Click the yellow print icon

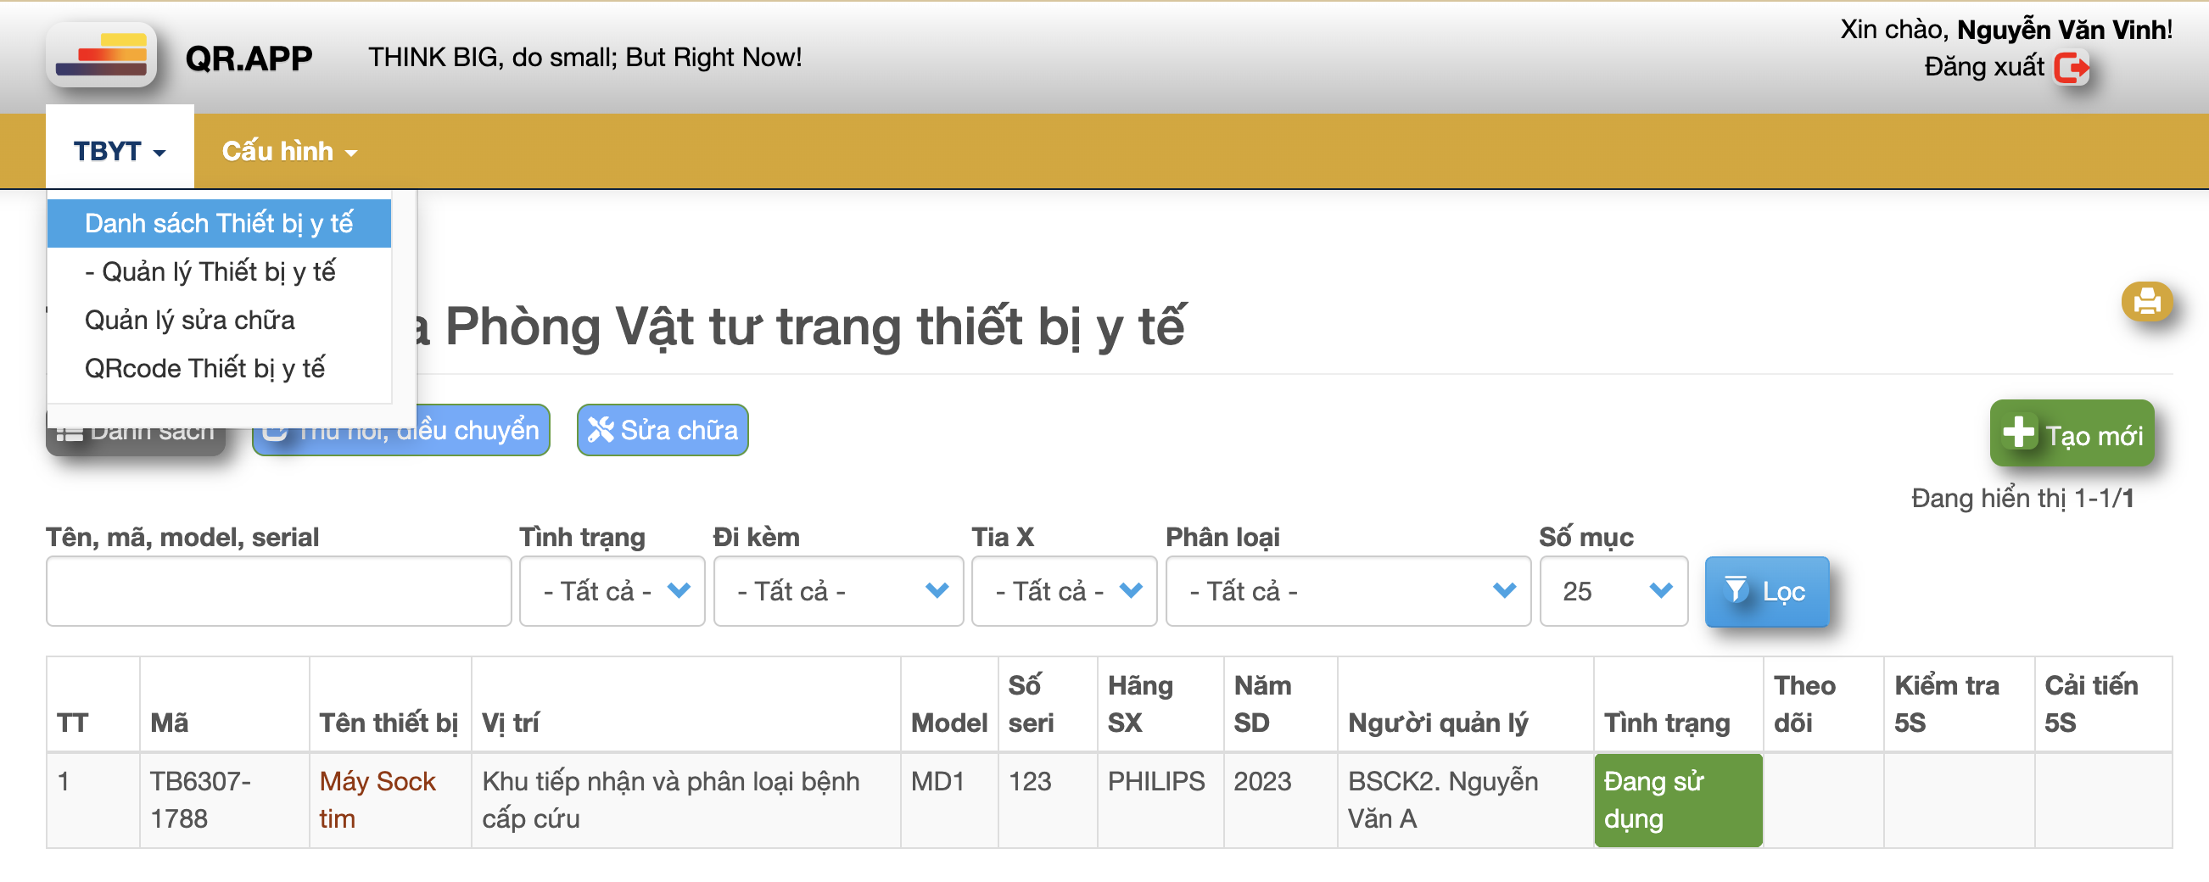pos(2145,302)
